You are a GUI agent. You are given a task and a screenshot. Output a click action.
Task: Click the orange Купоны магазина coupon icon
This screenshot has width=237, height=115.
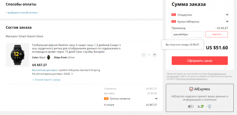tap(106, 99)
